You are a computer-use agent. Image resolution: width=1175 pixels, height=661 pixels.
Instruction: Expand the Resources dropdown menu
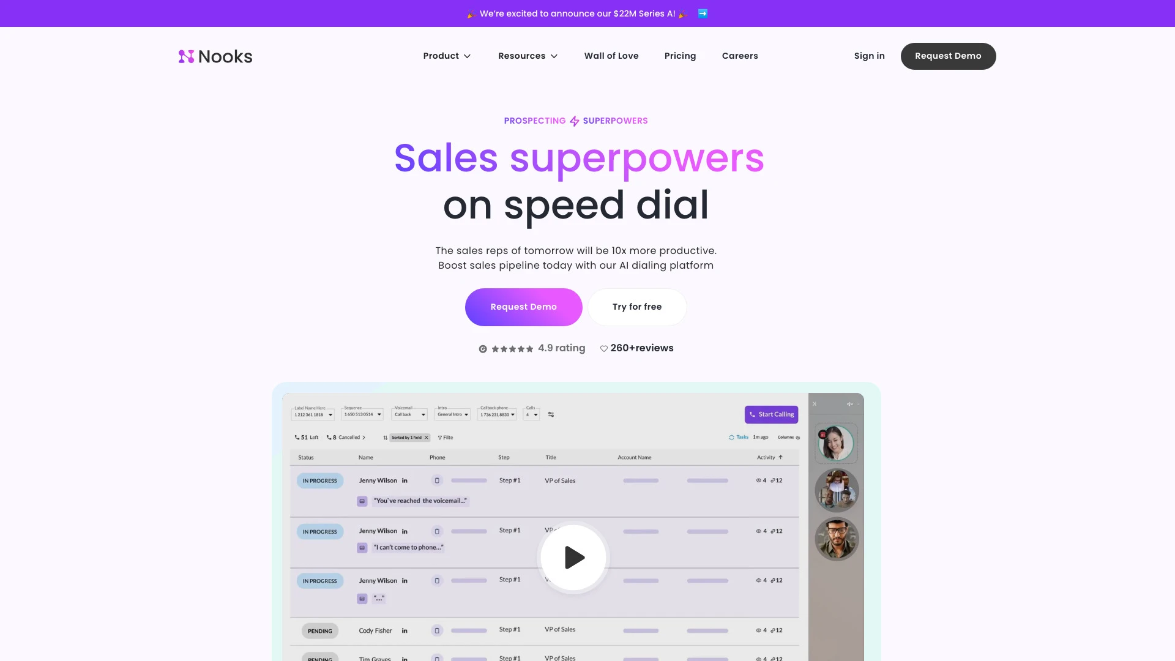point(528,56)
